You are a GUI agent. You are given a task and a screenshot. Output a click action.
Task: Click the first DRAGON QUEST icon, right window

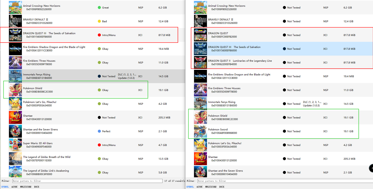(x=200, y=35)
